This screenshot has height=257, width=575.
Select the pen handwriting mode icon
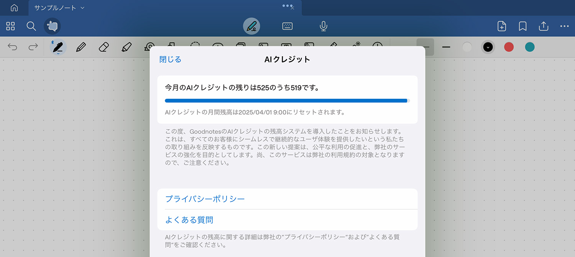(x=251, y=26)
